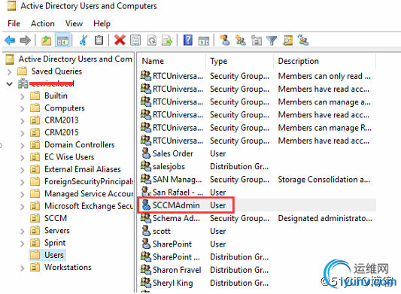This screenshot has height=294, width=401.
Task: Click the Back arrow toolbar icon
Action: point(10,40)
